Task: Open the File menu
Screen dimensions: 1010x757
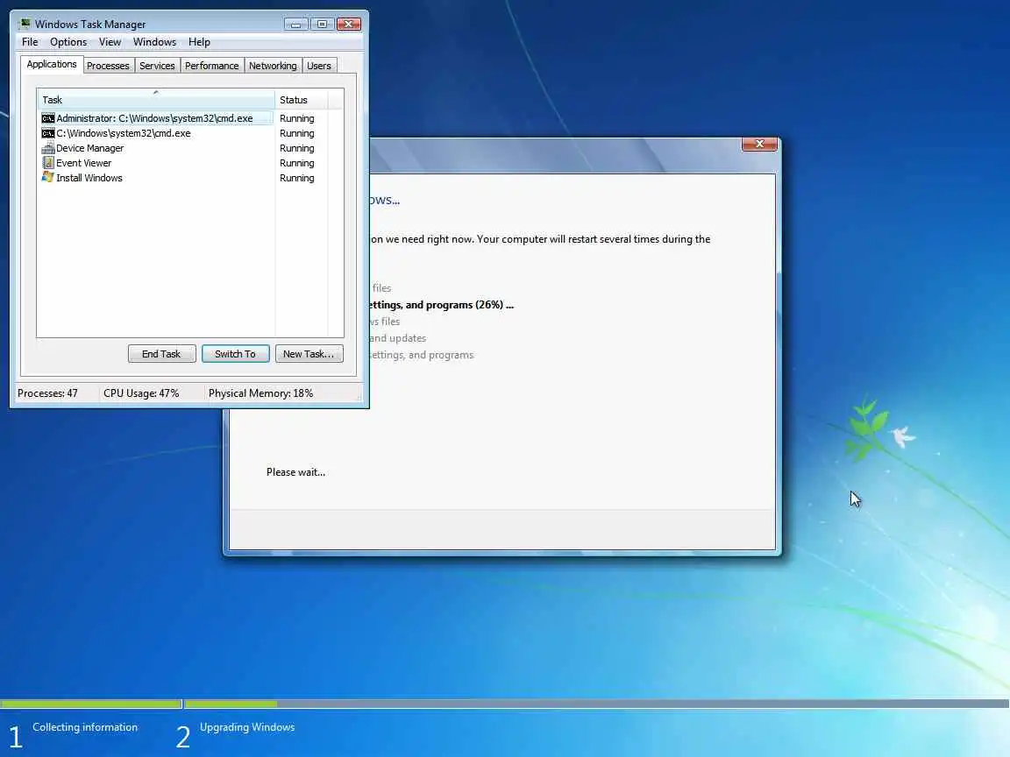Action: 30,42
